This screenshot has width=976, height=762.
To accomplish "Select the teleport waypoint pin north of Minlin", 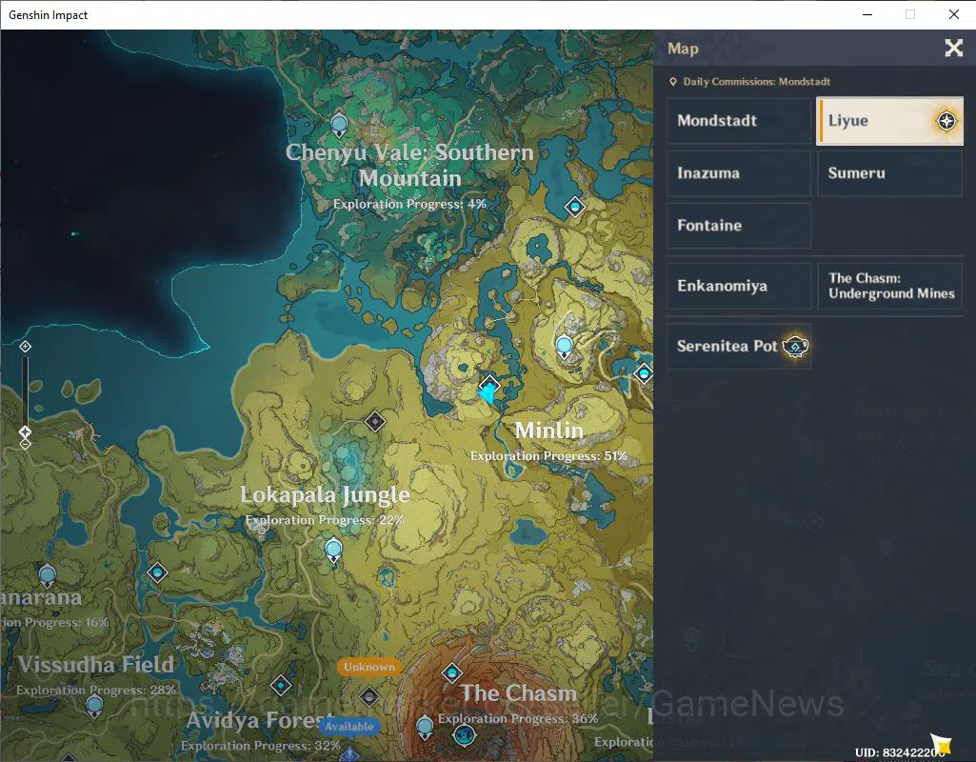I will [x=565, y=346].
